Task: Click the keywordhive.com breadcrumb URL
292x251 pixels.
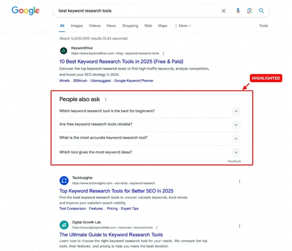Action: click(x=115, y=53)
